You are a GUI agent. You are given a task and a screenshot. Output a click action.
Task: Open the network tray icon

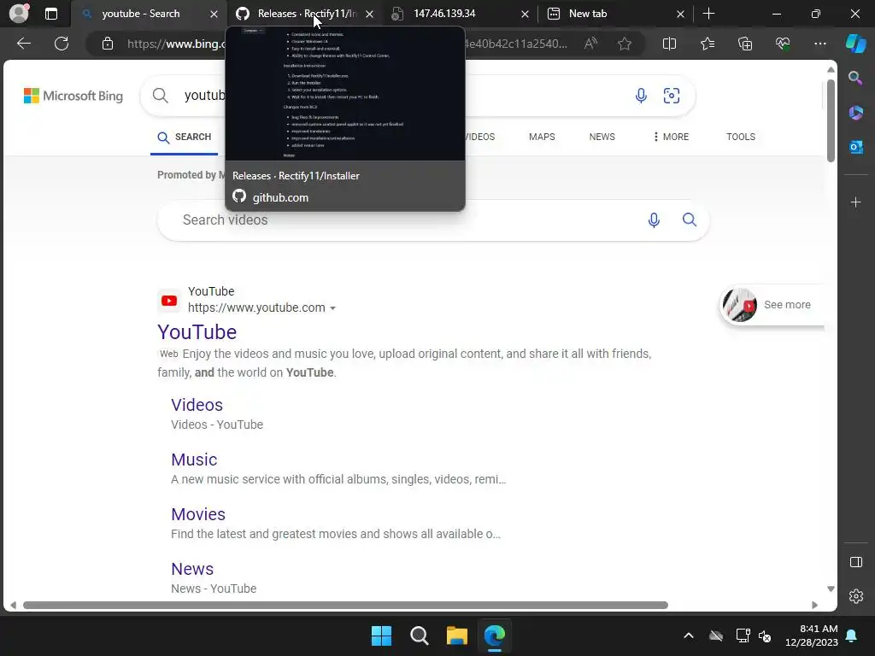[743, 635]
